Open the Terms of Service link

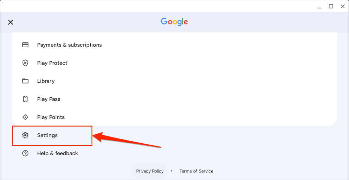coord(196,171)
